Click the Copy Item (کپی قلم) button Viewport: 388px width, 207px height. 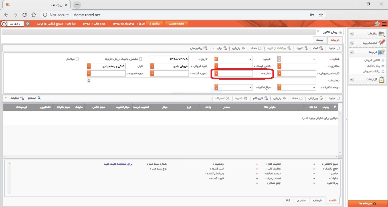(x=260, y=98)
